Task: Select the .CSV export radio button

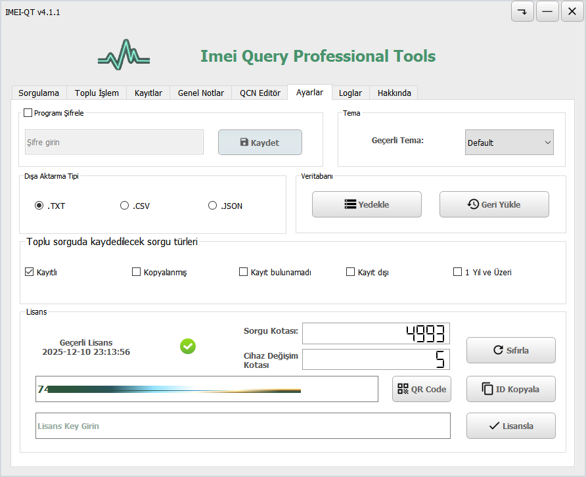Action: tap(124, 206)
